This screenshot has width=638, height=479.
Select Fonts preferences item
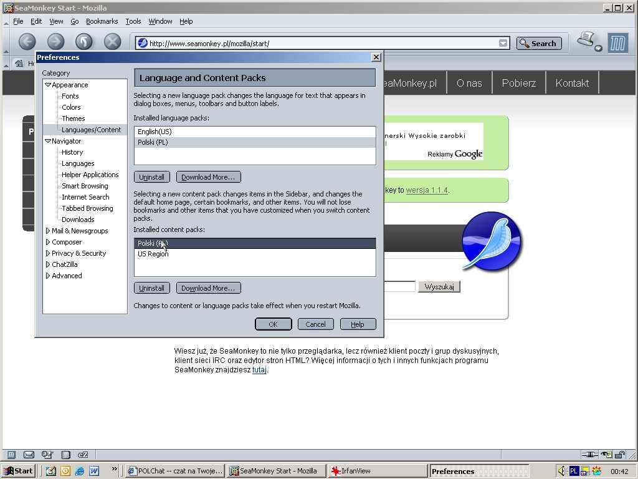[70, 96]
